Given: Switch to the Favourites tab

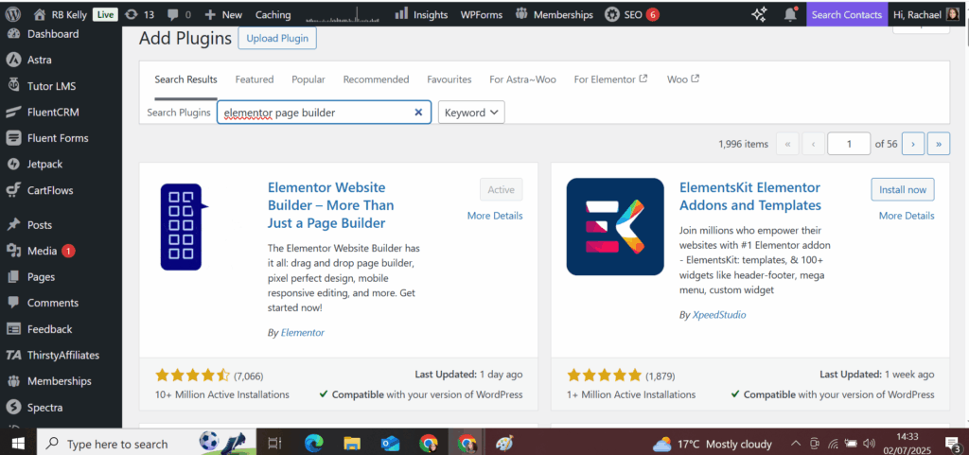Looking at the screenshot, I should point(449,79).
